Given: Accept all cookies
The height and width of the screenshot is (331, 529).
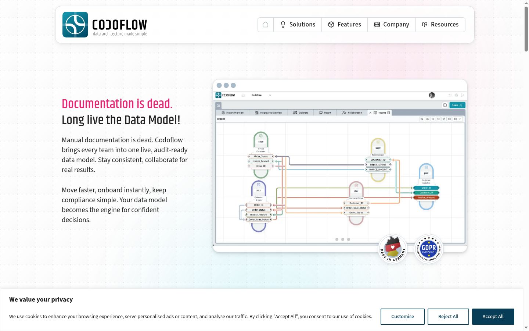Looking at the screenshot, I should (493, 317).
